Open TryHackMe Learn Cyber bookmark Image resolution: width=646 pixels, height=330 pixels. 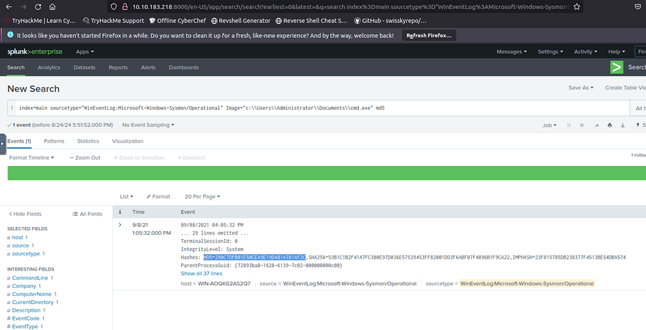pyautogui.click(x=40, y=21)
